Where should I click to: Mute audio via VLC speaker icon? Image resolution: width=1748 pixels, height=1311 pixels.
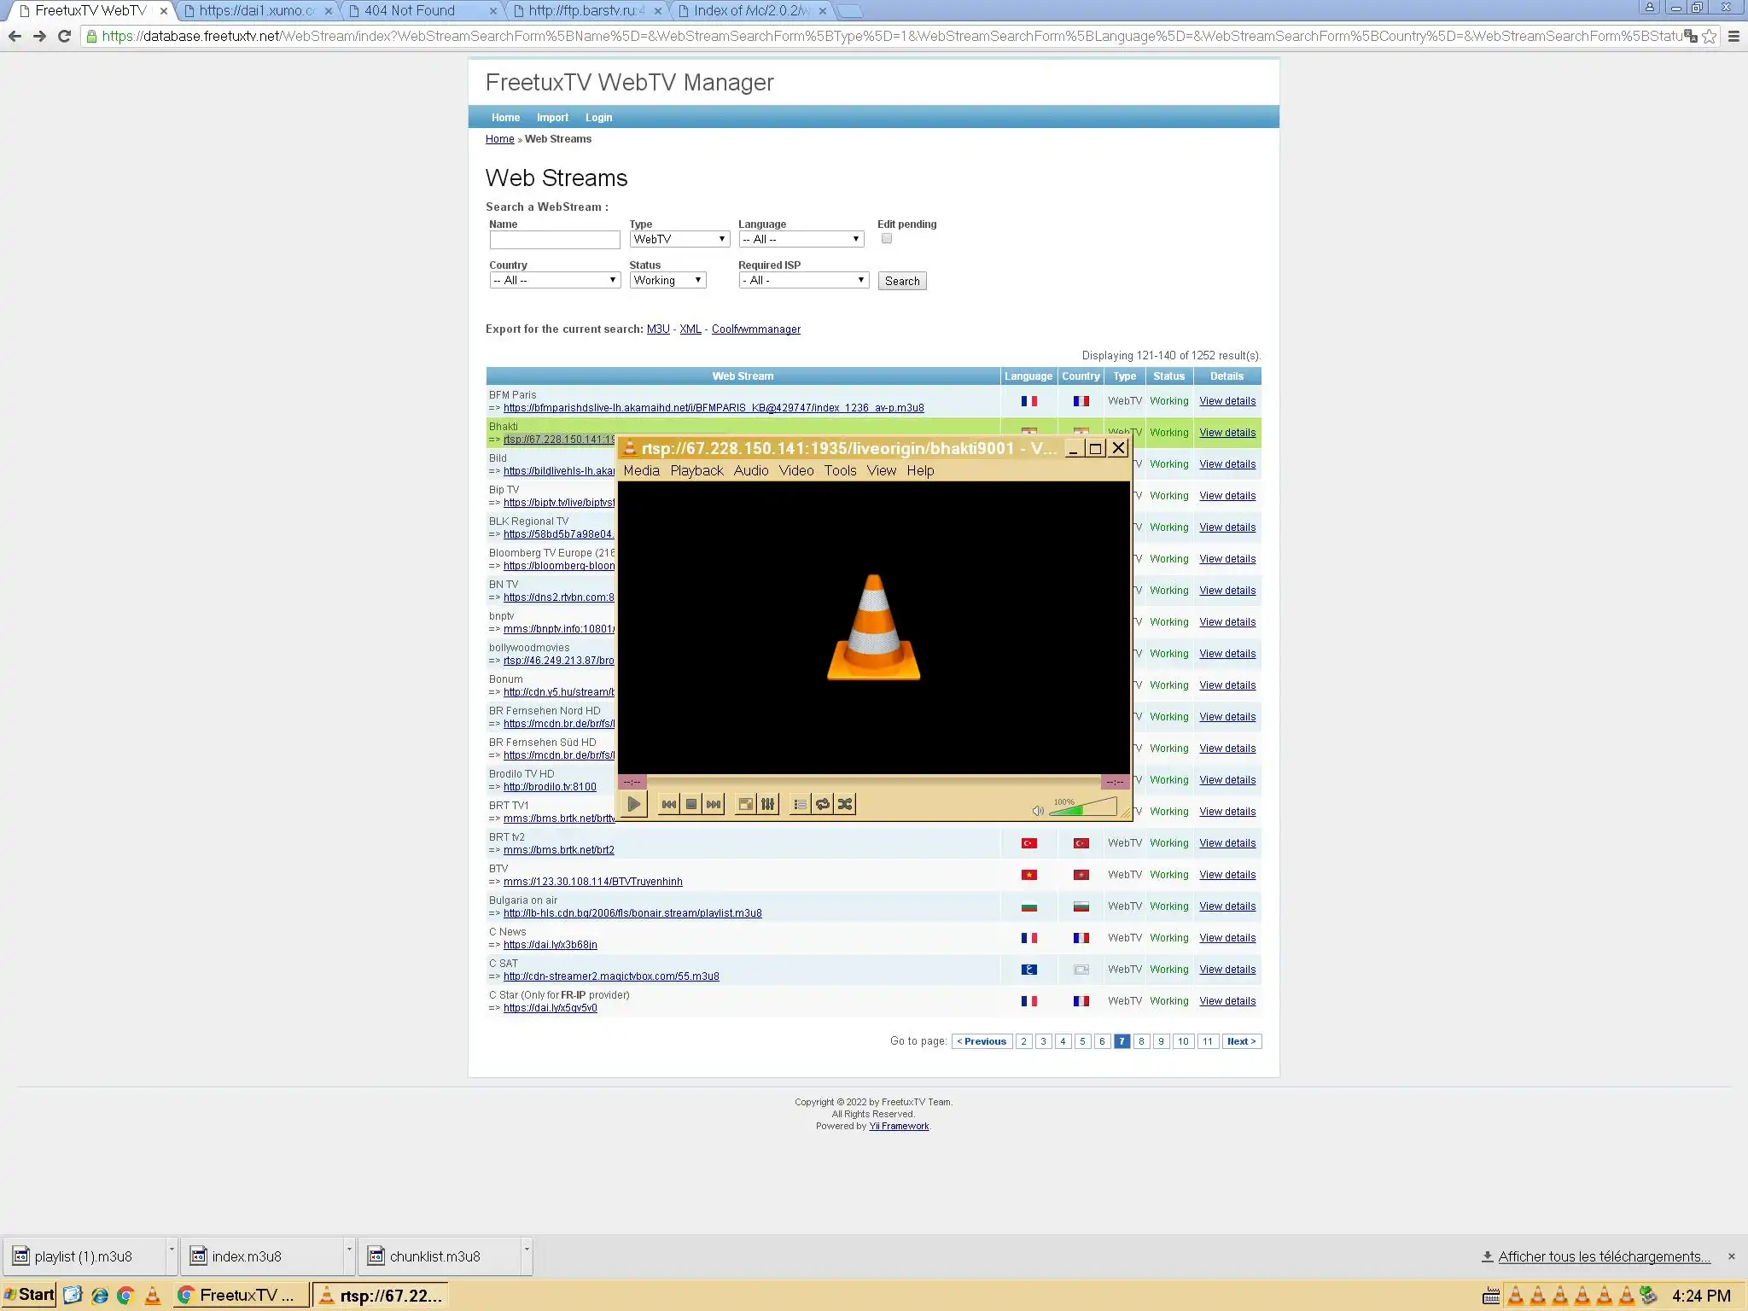tap(1037, 810)
